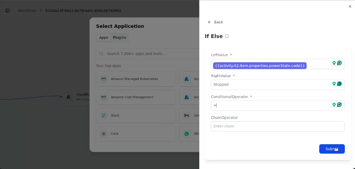Open lightbulb suggestion icon in RightValue field

[334, 84]
